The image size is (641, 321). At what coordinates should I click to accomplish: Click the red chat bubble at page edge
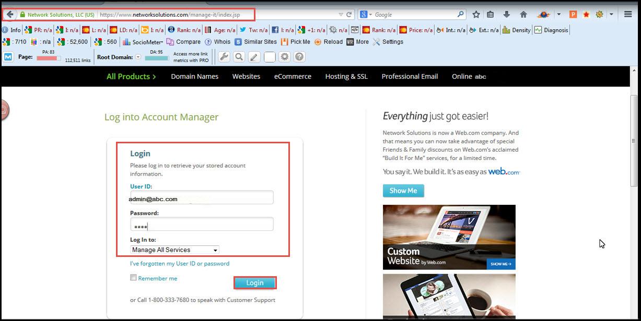[x=4, y=111]
